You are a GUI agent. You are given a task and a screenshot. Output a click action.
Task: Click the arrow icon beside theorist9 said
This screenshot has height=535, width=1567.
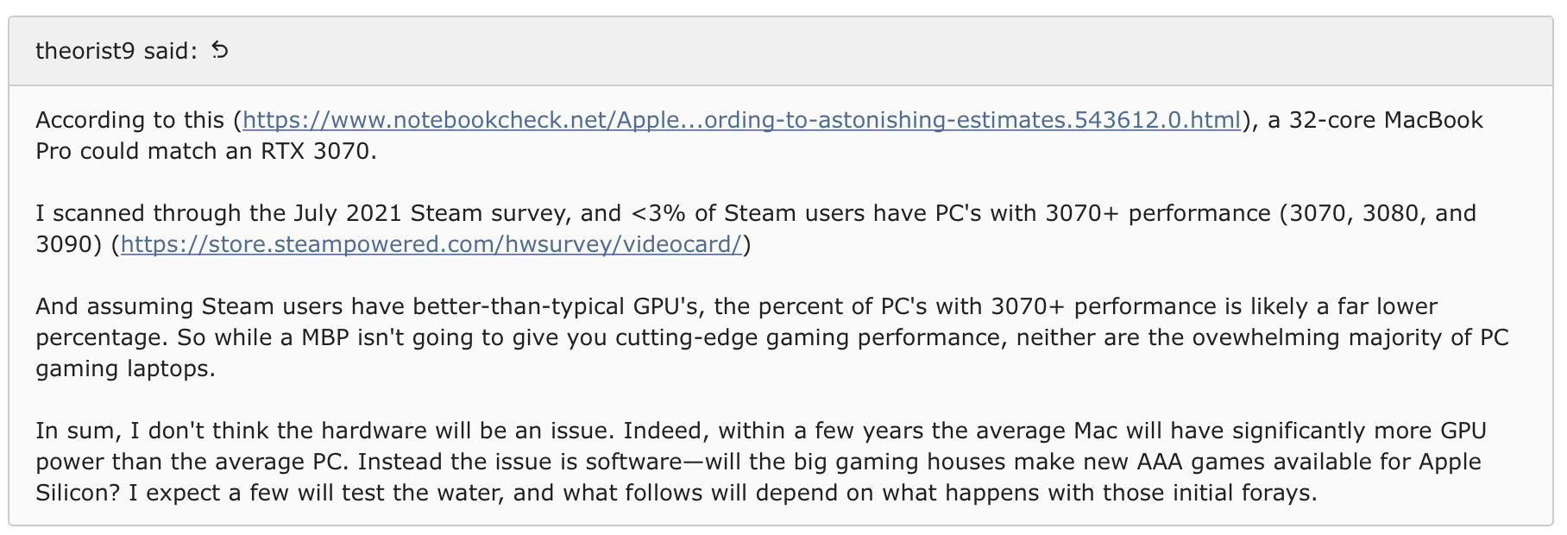click(220, 51)
